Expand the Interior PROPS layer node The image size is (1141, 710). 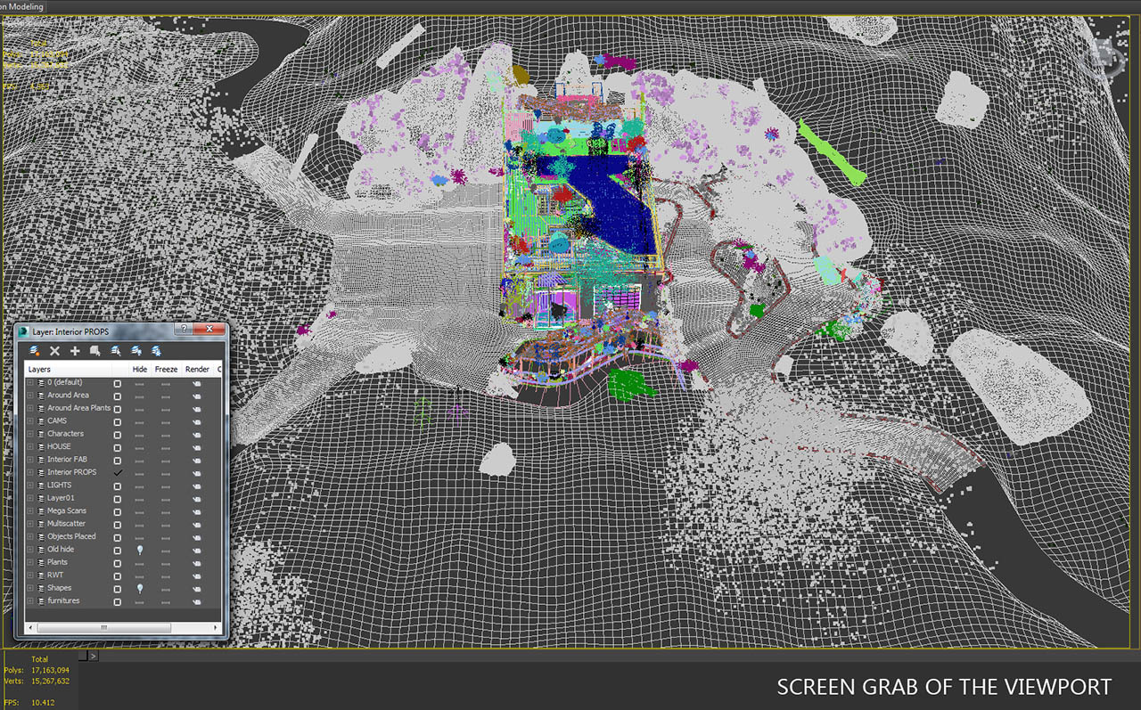tap(30, 472)
